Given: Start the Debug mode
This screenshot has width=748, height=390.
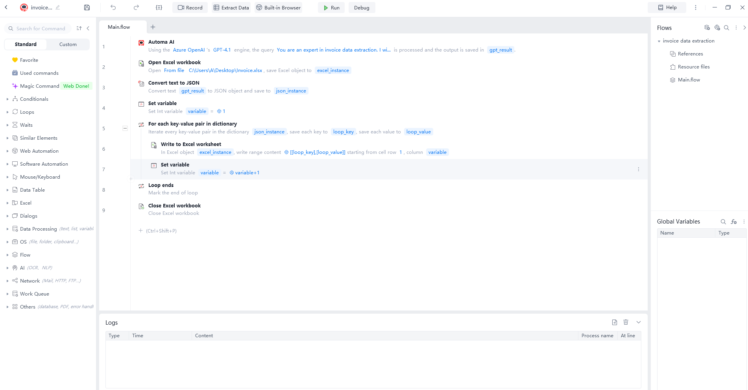Looking at the screenshot, I should click(x=362, y=7).
